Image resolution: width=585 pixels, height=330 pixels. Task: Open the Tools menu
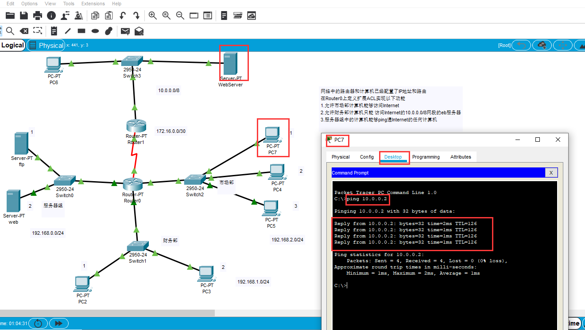69,4
